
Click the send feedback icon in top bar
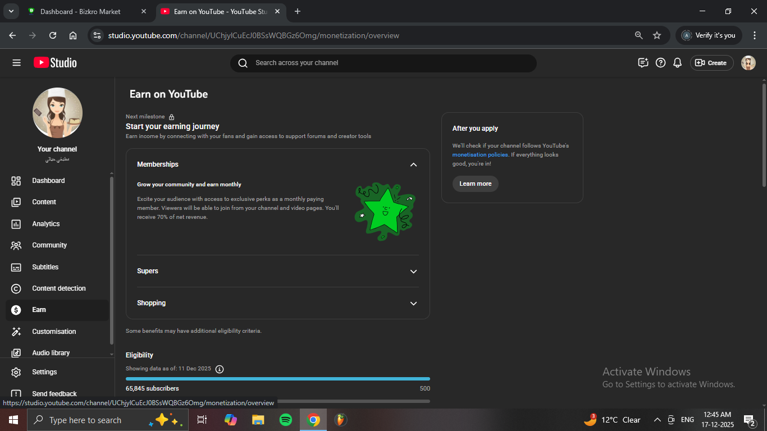(x=643, y=63)
